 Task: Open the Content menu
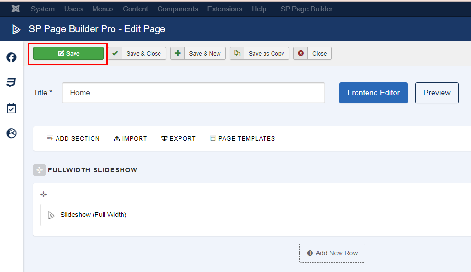[x=135, y=9]
